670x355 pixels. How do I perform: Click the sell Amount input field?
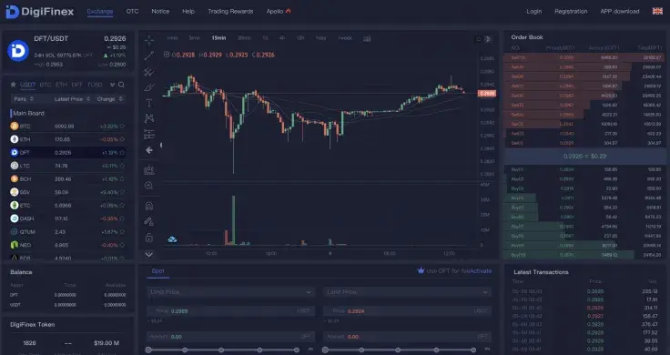click(x=407, y=337)
